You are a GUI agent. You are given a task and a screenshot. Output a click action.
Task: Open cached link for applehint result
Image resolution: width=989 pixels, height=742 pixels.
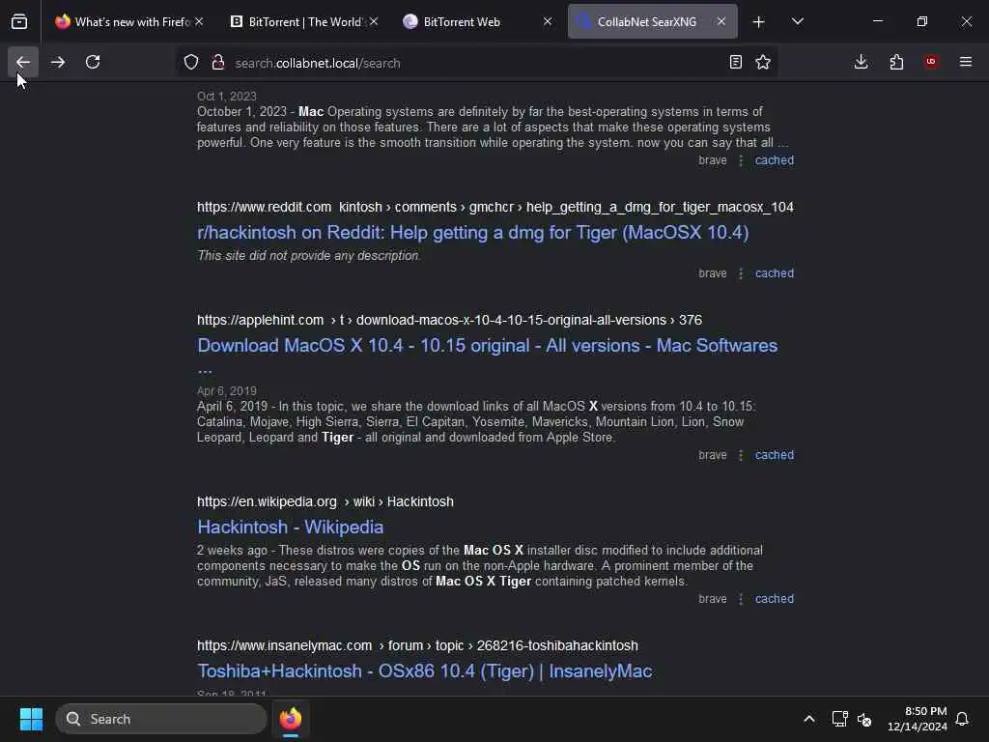coord(775,455)
